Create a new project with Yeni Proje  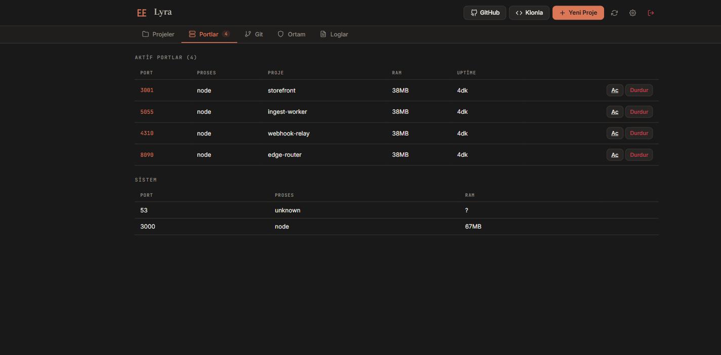pos(578,13)
